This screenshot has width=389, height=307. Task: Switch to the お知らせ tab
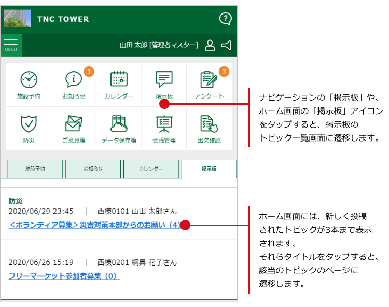93,169
